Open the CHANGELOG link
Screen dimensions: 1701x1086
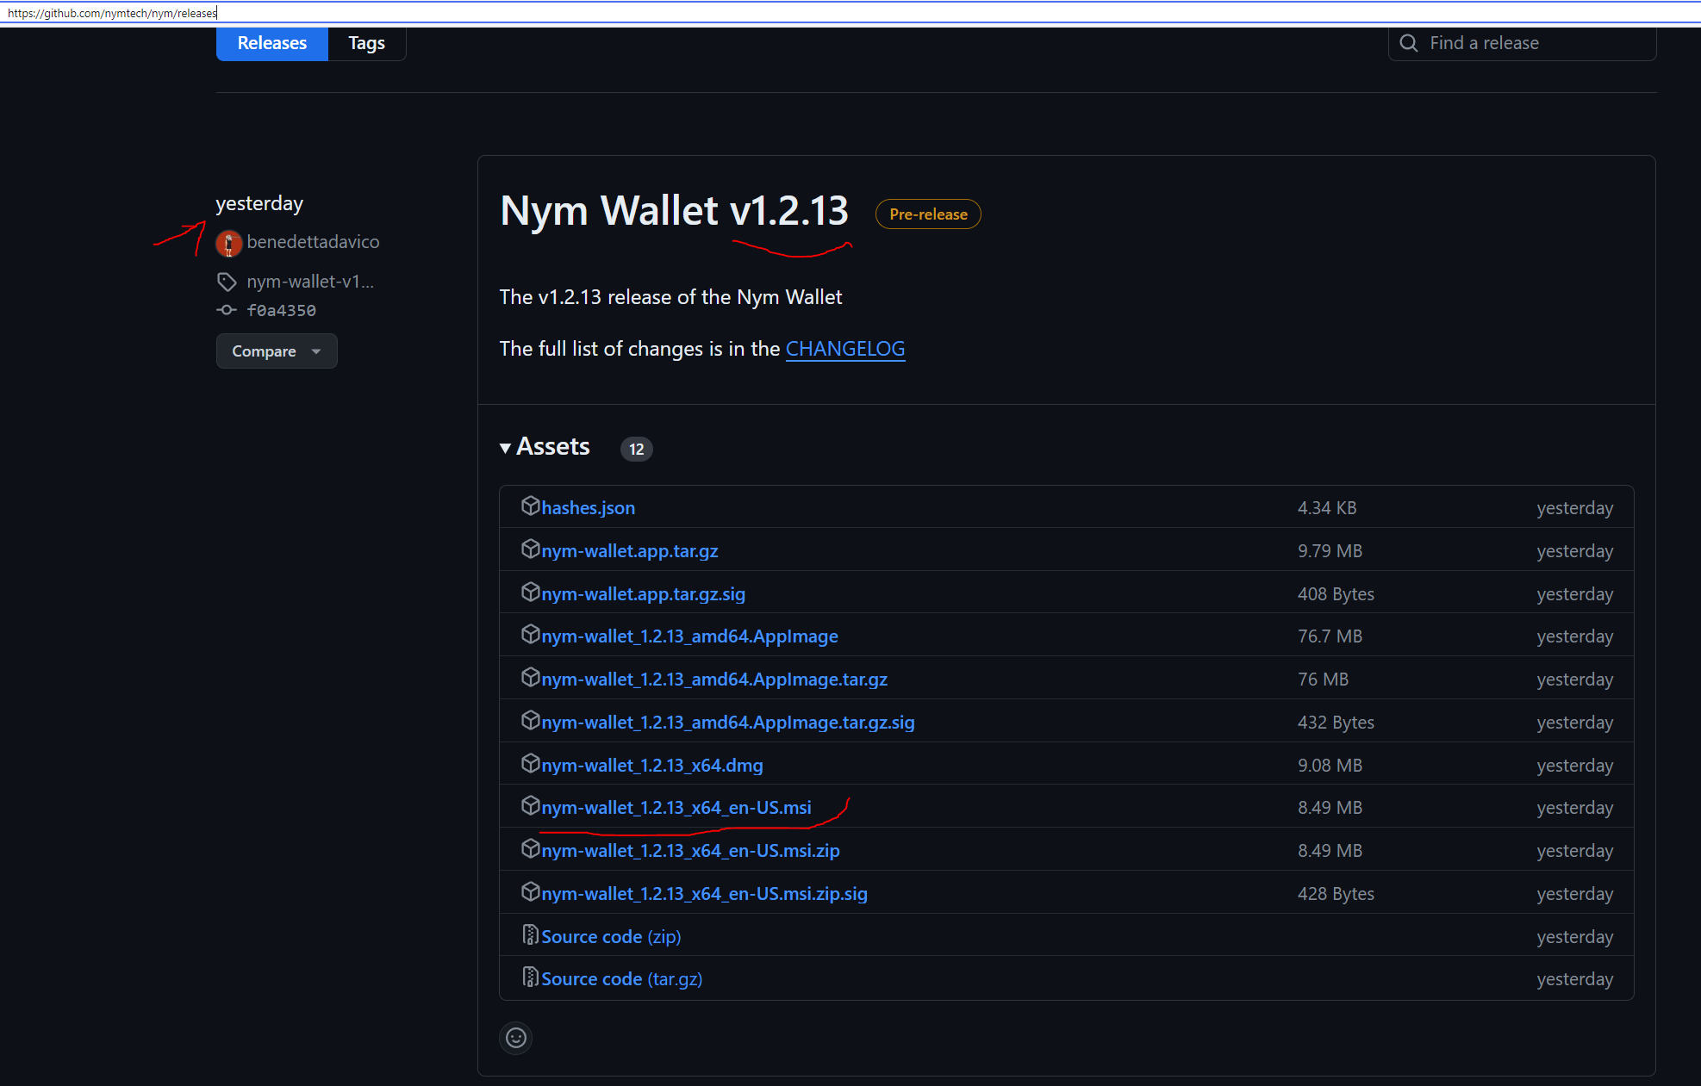[845, 349]
